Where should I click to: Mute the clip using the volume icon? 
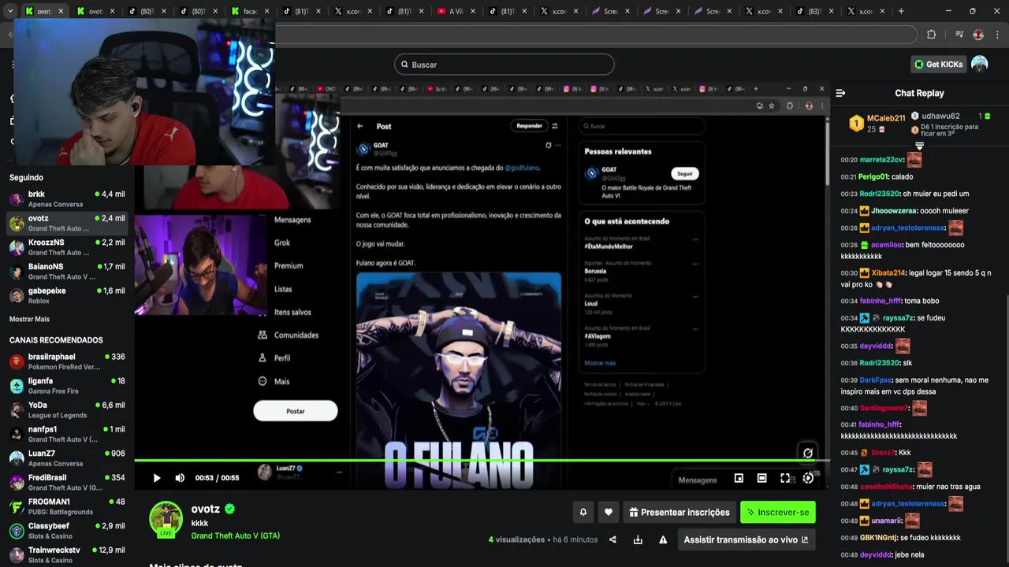pyautogui.click(x=180, y=478)
